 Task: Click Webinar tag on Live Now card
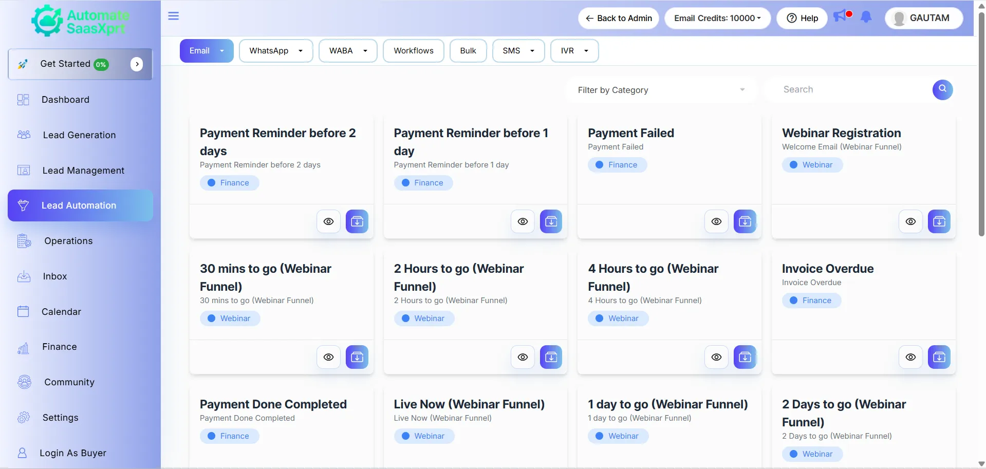click(x=424, y=436)
